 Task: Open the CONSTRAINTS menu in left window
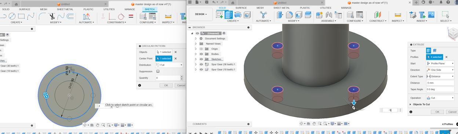coord(117,22)
